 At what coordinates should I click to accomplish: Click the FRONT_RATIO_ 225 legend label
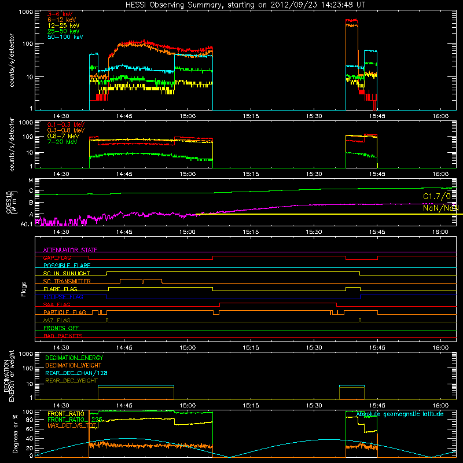tap(75, 420)
